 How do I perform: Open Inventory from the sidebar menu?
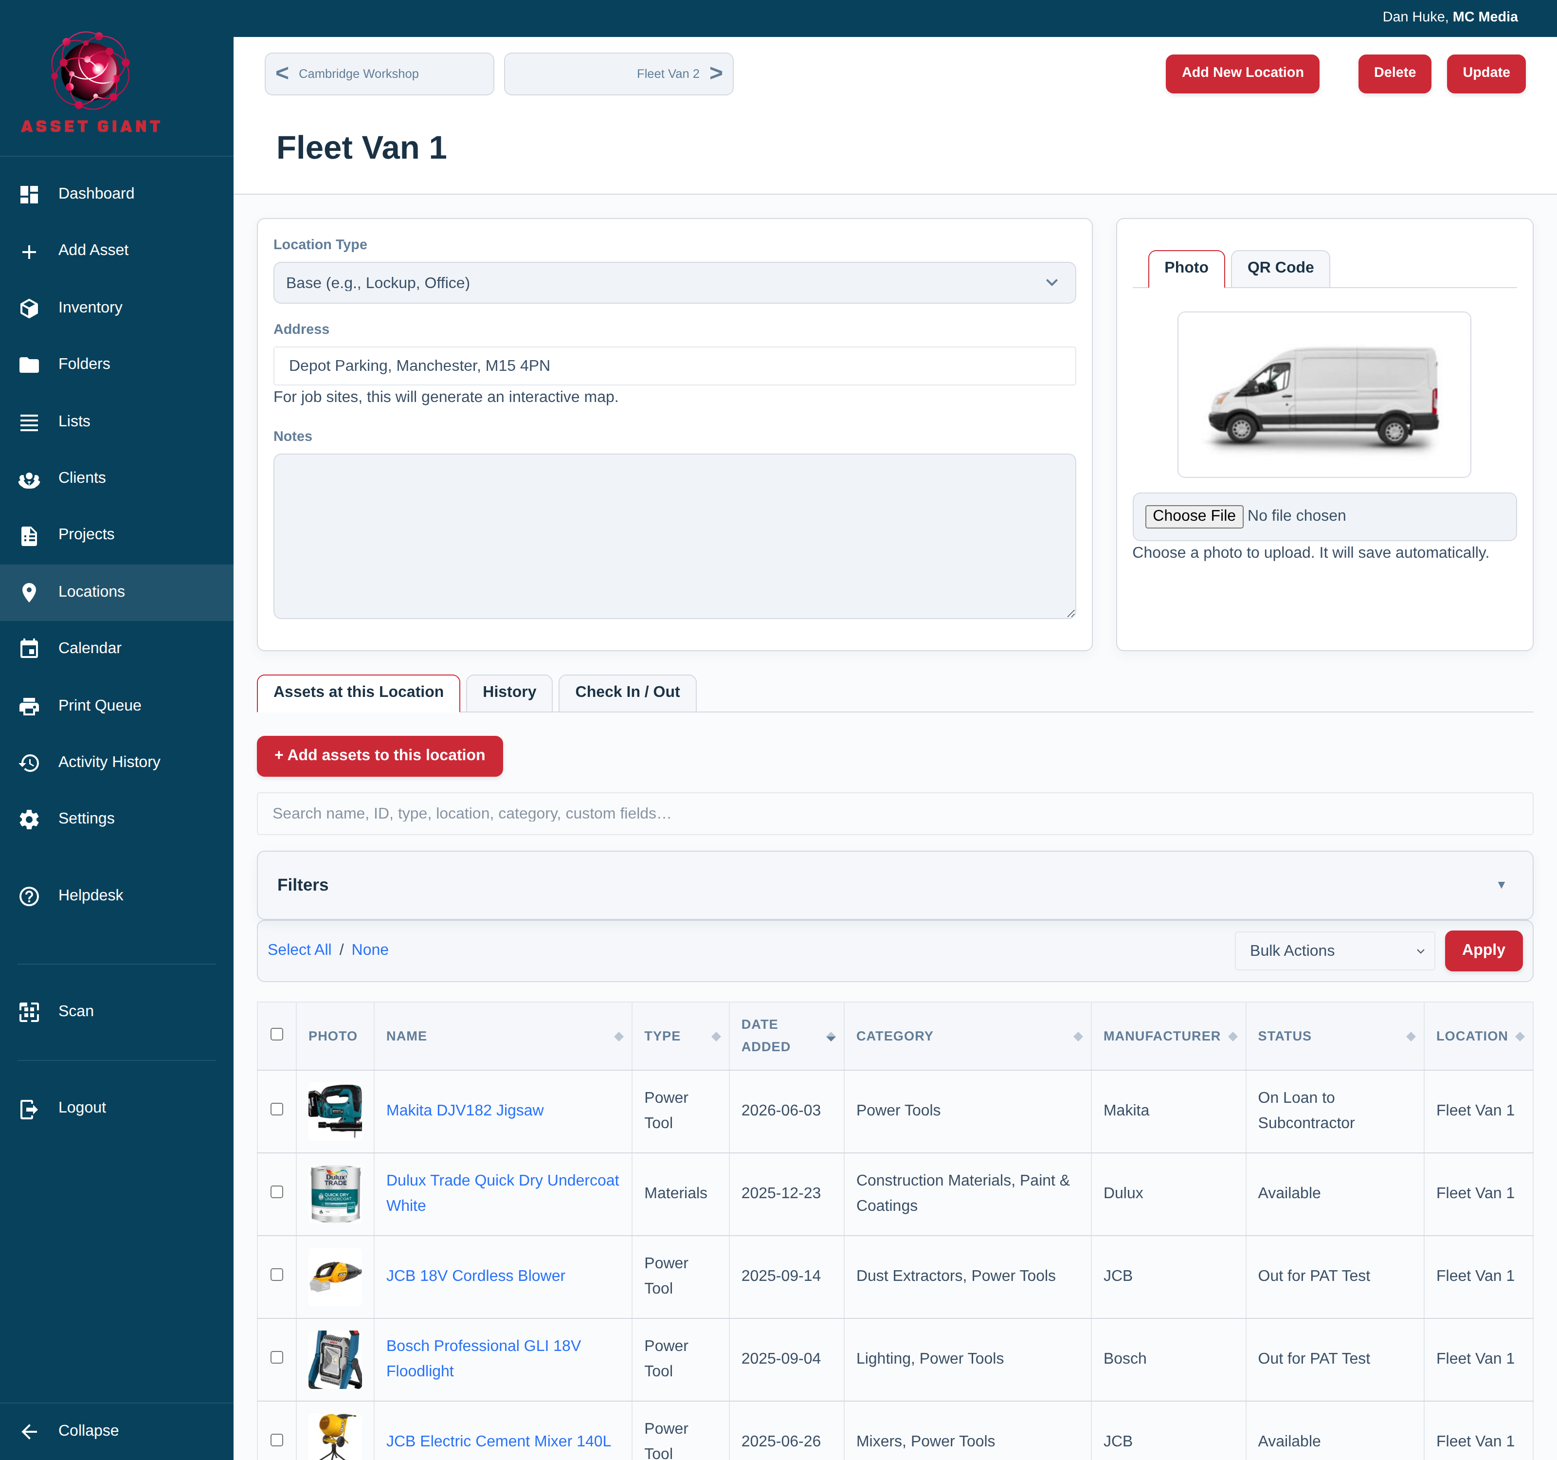(117, 308)
